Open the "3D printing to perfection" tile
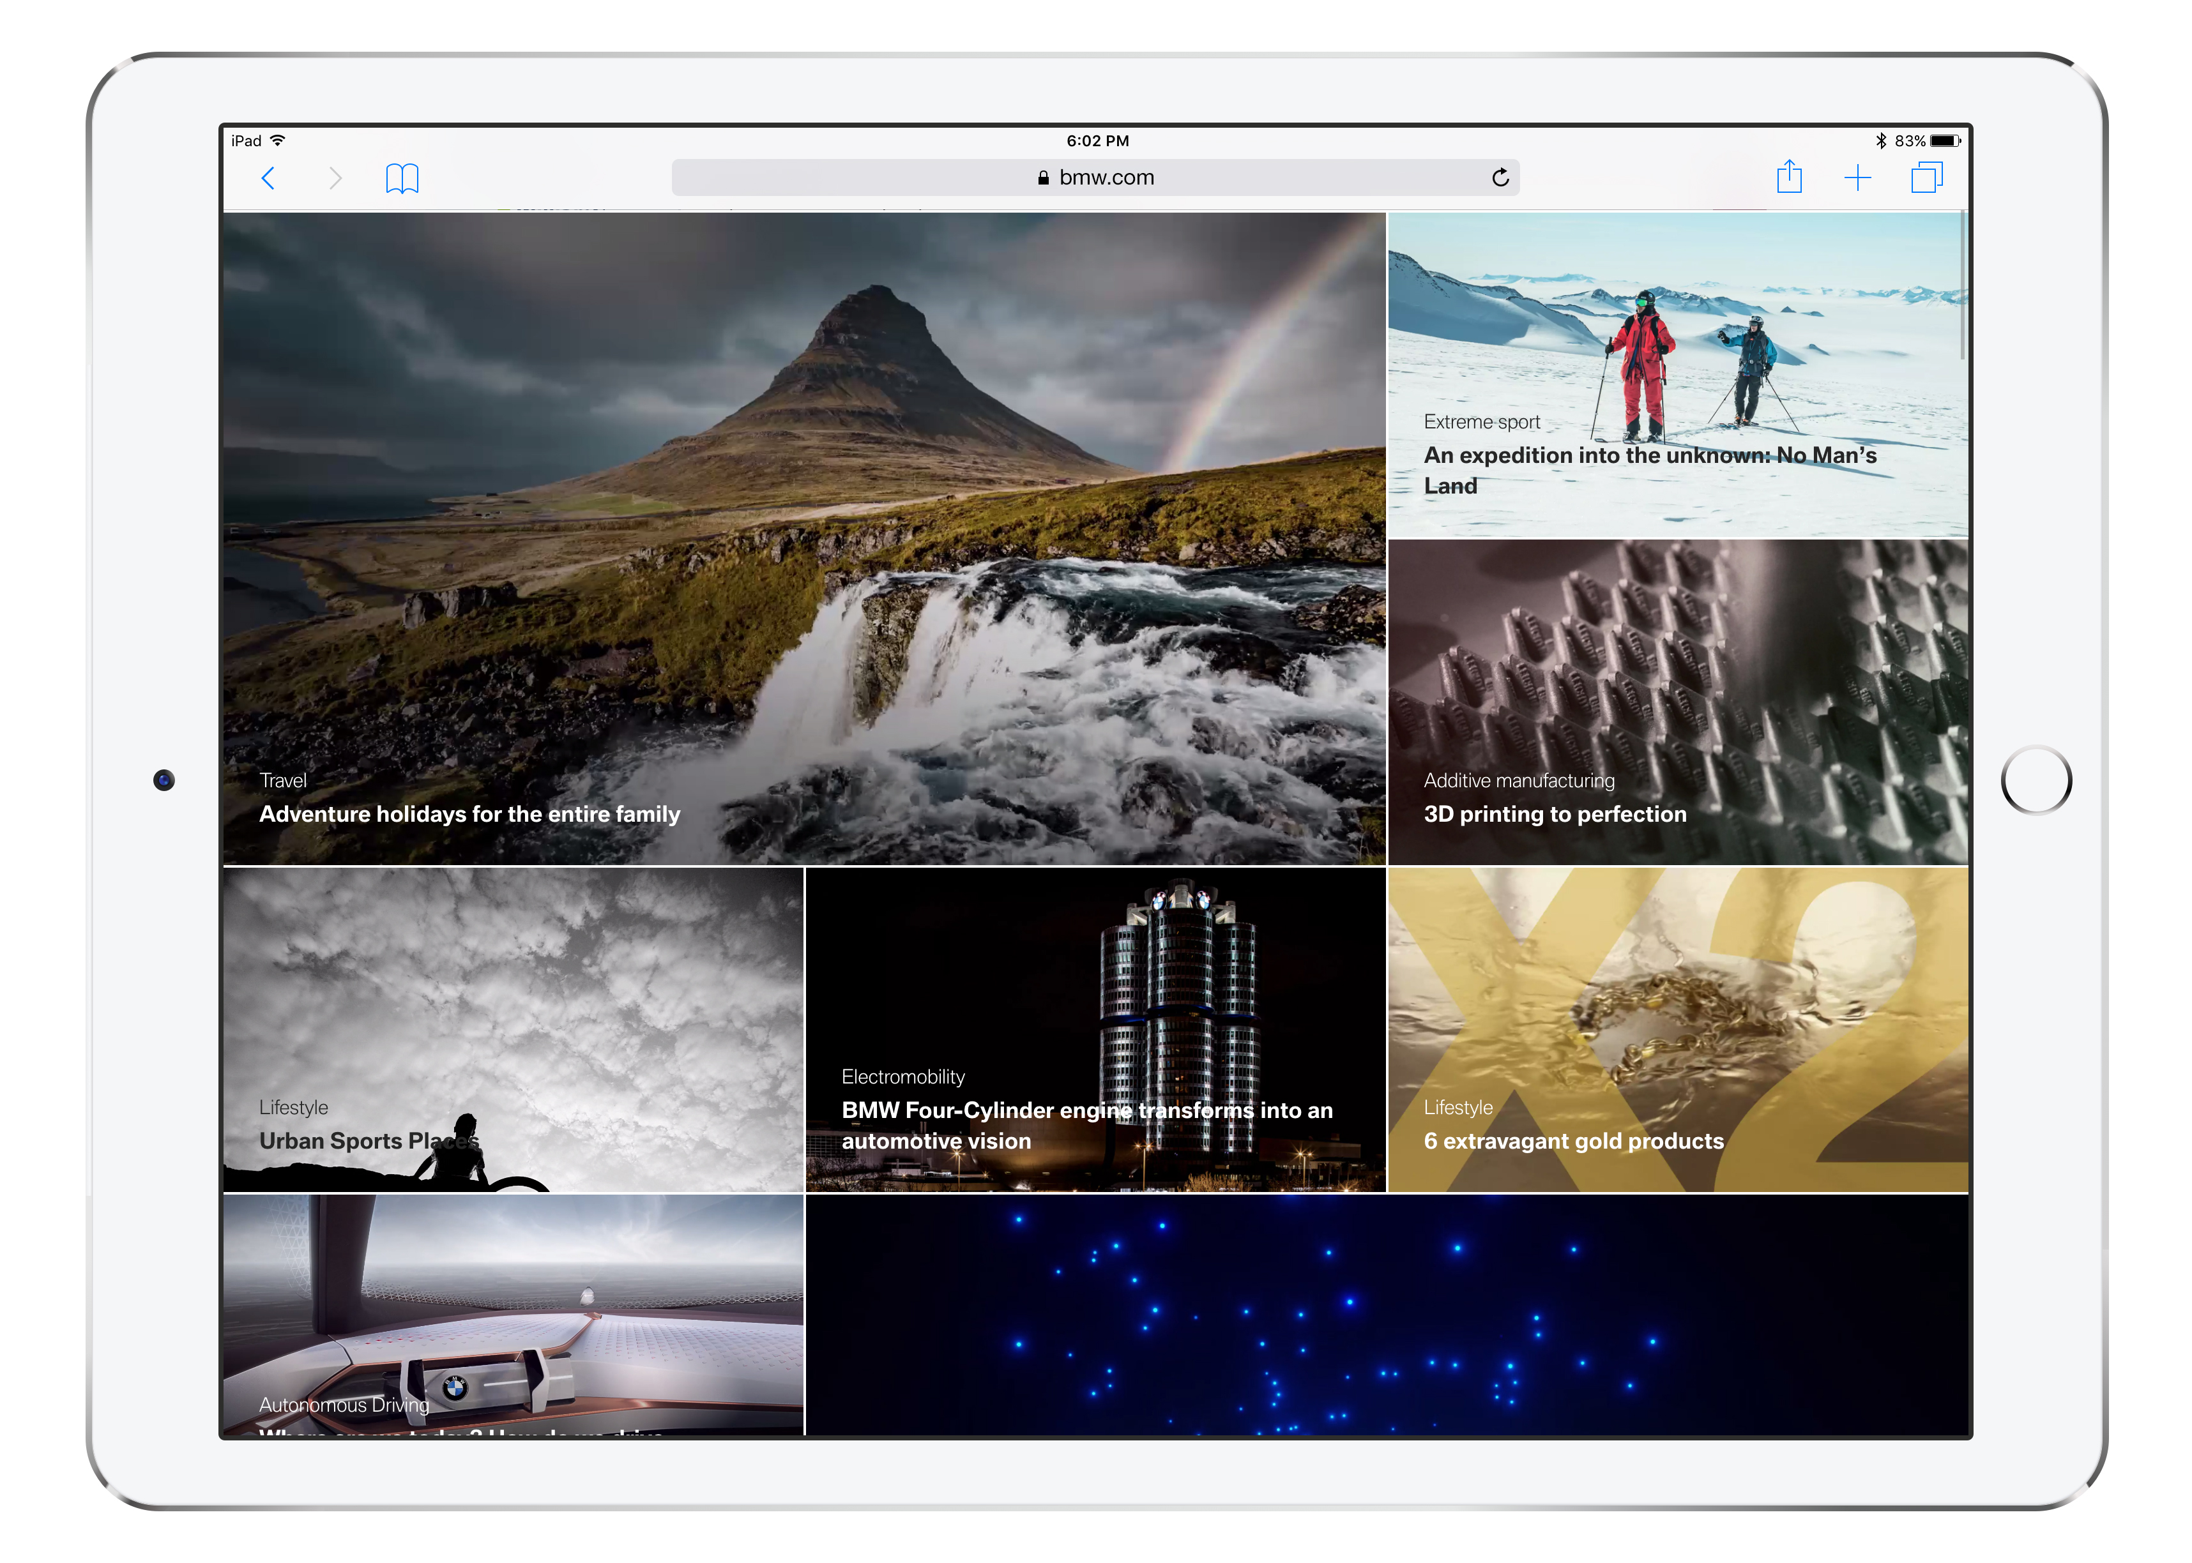The height and width of the screenshot is (1563, 2192). coord(1554,814)
